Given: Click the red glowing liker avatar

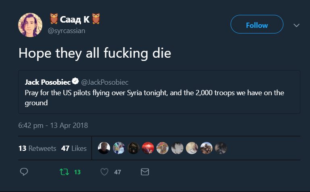Looking at the screenshot, I should (x=148, y=148).
